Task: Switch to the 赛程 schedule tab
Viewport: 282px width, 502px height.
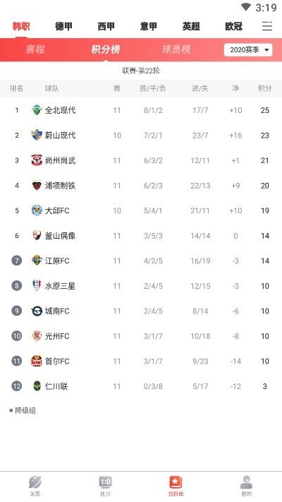Action: coord(35,49)
